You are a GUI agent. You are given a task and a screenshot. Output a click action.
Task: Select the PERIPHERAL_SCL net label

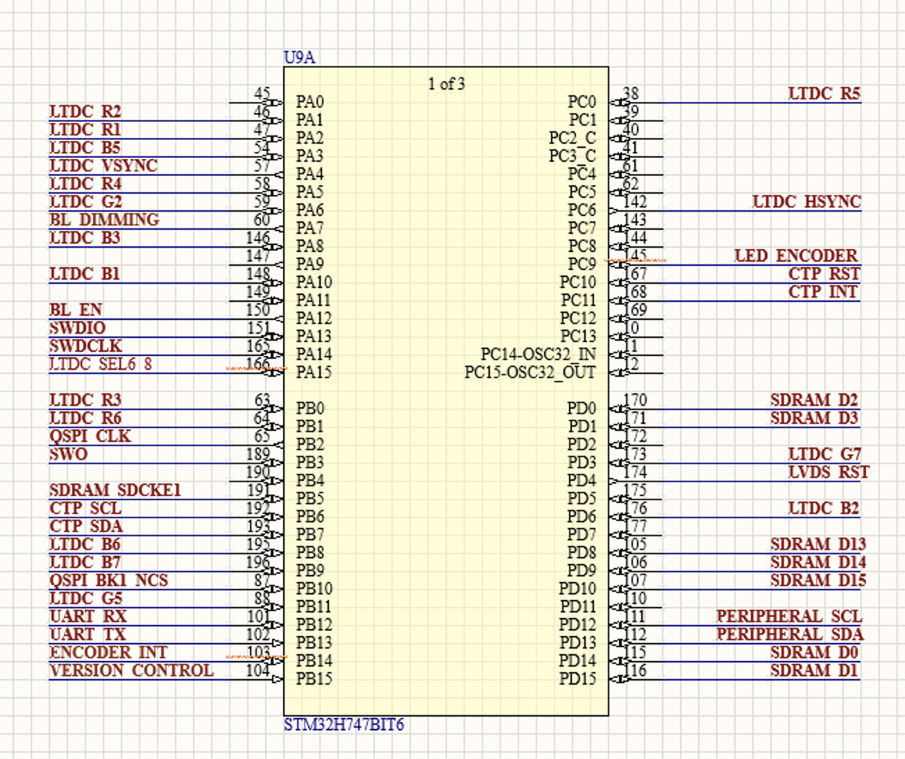click(789, 616)
